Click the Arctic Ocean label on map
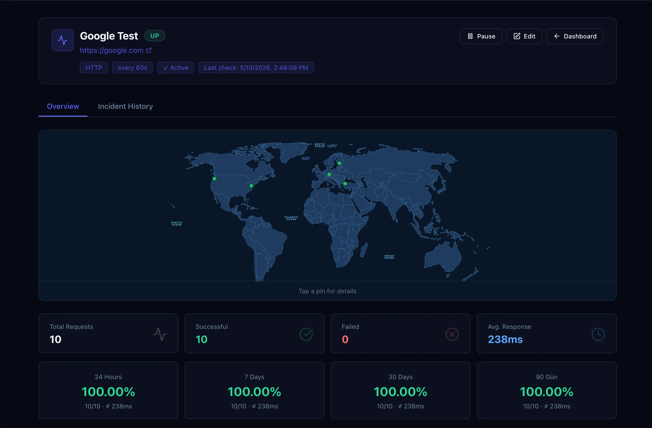 coord(319,145)
